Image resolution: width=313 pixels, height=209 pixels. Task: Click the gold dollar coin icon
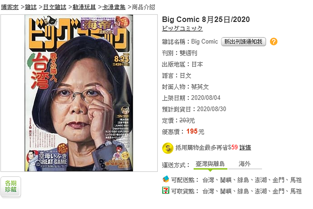[168, 148]
